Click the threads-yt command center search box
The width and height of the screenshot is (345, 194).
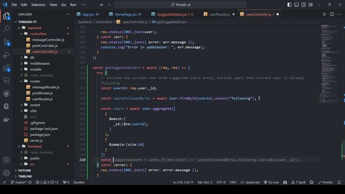180,5
